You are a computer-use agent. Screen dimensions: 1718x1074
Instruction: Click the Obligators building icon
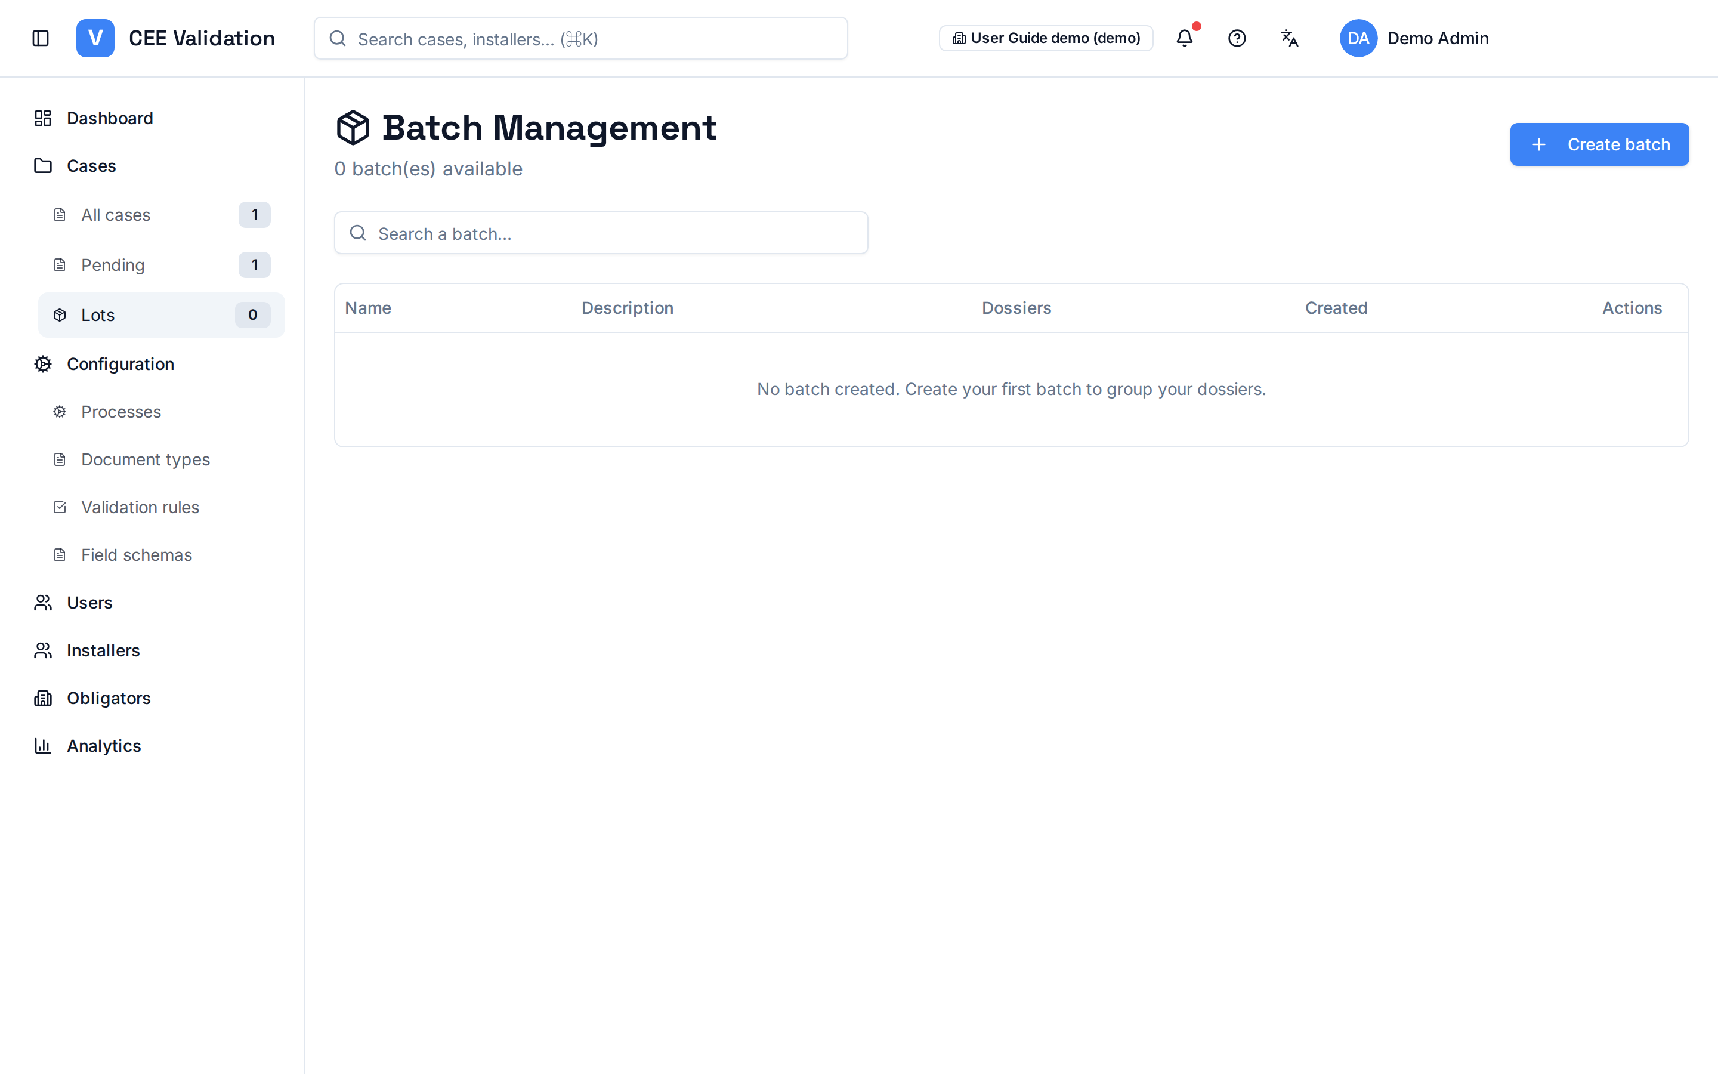(42, 698)
